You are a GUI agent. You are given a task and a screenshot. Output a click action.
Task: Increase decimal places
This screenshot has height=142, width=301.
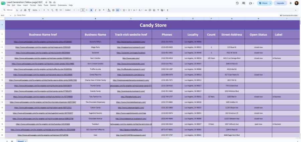pyautogui.click(x=57, y=10)
